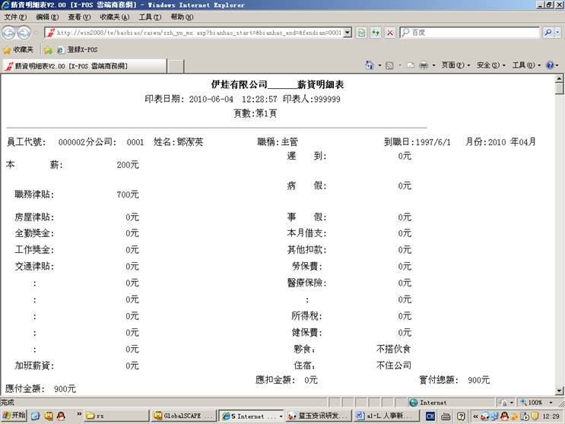565x424 pixels.
Task: Open the 查看(V) menu
Action: 78,17
